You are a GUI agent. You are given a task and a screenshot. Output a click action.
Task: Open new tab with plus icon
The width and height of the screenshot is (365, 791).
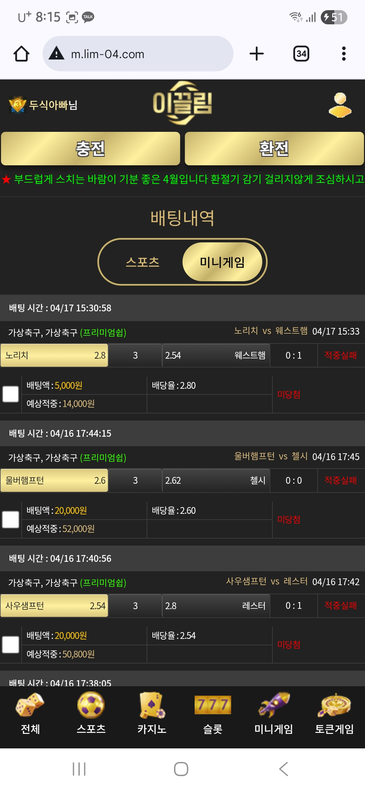(x=257, y=54)
